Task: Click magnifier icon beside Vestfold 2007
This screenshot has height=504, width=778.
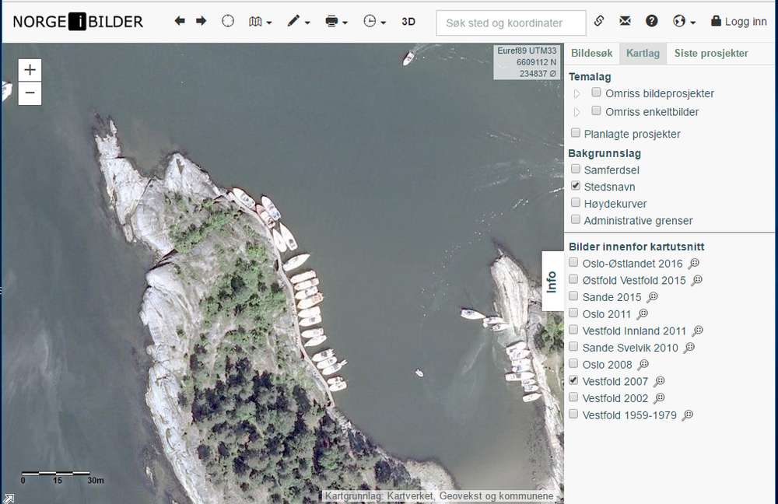Action: coord(659,381)
